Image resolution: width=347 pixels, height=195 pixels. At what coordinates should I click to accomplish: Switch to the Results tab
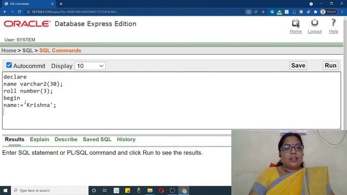pyautogui.click(x=15, y=139)
